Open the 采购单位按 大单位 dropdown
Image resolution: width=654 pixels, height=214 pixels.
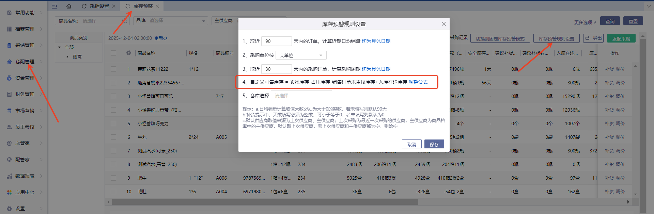[301, 55]
